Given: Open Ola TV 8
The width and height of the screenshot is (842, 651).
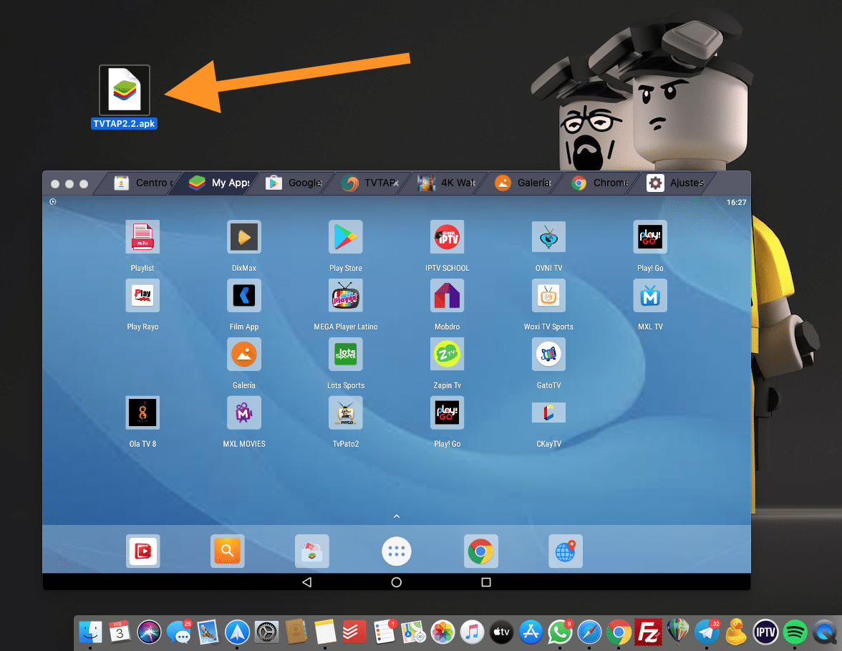Looking at the screenshot, I should click(x=142, y=413).
